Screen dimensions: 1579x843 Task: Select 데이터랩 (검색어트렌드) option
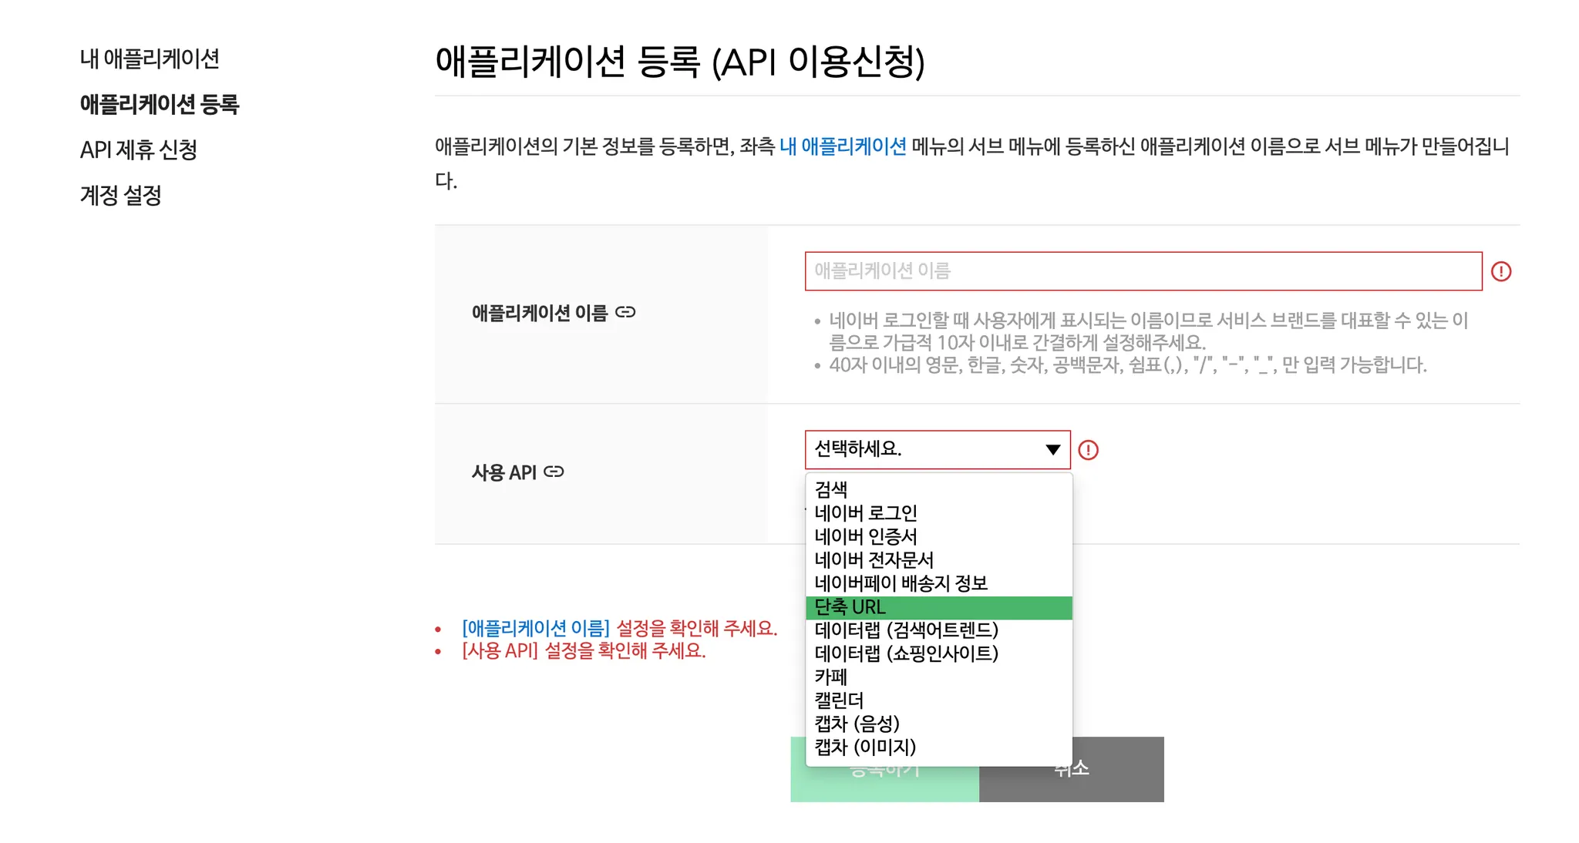click(906, 630)
